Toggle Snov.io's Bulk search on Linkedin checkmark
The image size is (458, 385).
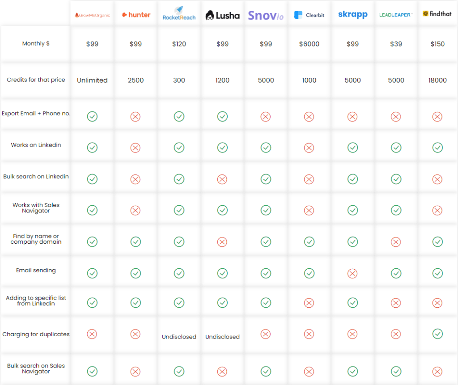coord(266,179)
